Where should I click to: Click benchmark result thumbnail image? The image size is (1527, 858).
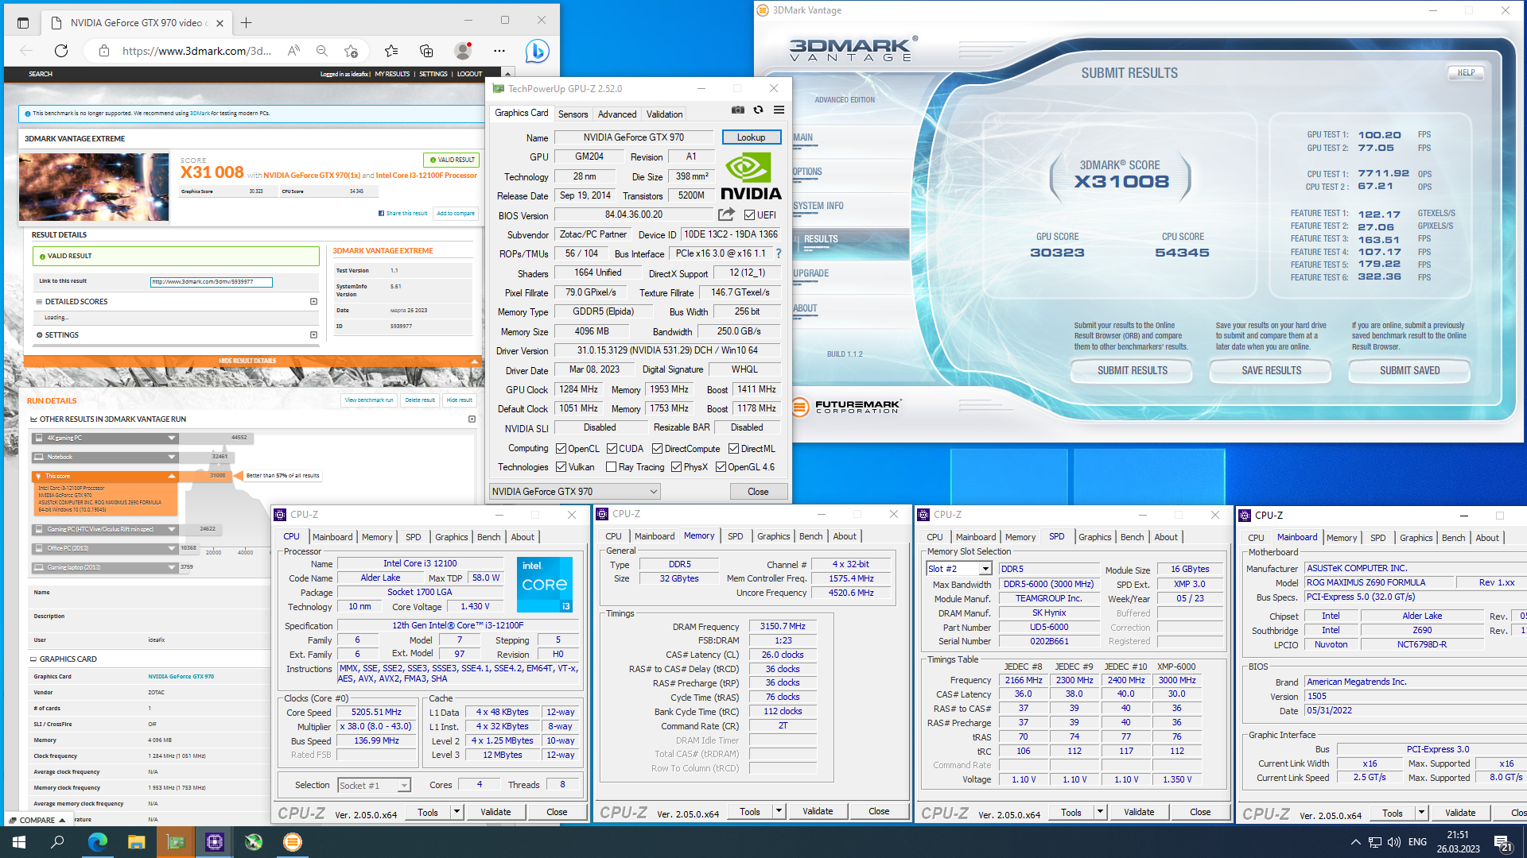[x=94, y=187]
